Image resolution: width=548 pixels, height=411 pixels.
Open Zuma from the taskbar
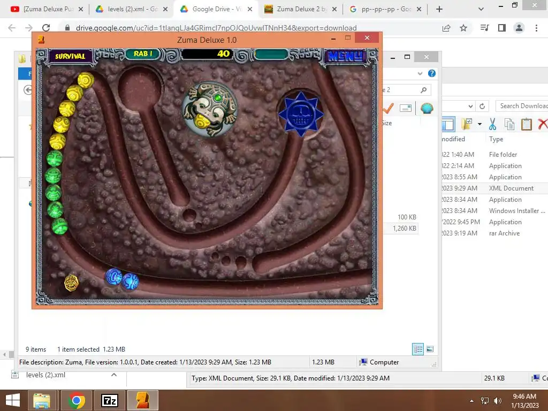(142, 400)
